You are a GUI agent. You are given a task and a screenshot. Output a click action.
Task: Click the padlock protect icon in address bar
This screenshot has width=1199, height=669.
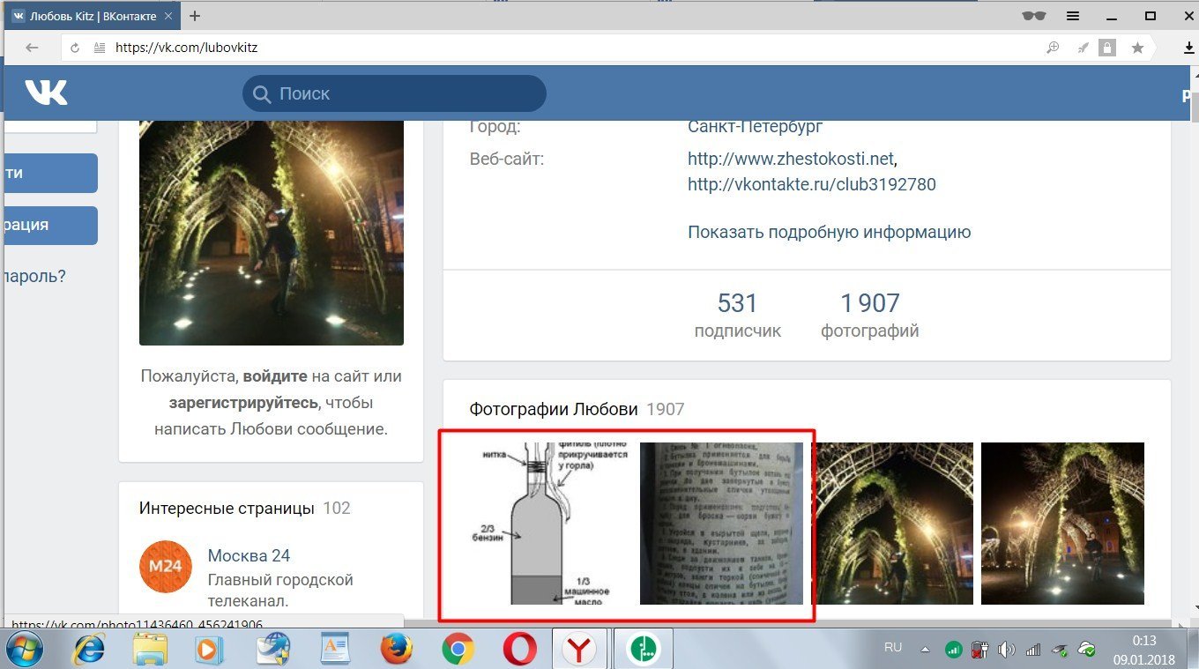tap(1106, 48)
